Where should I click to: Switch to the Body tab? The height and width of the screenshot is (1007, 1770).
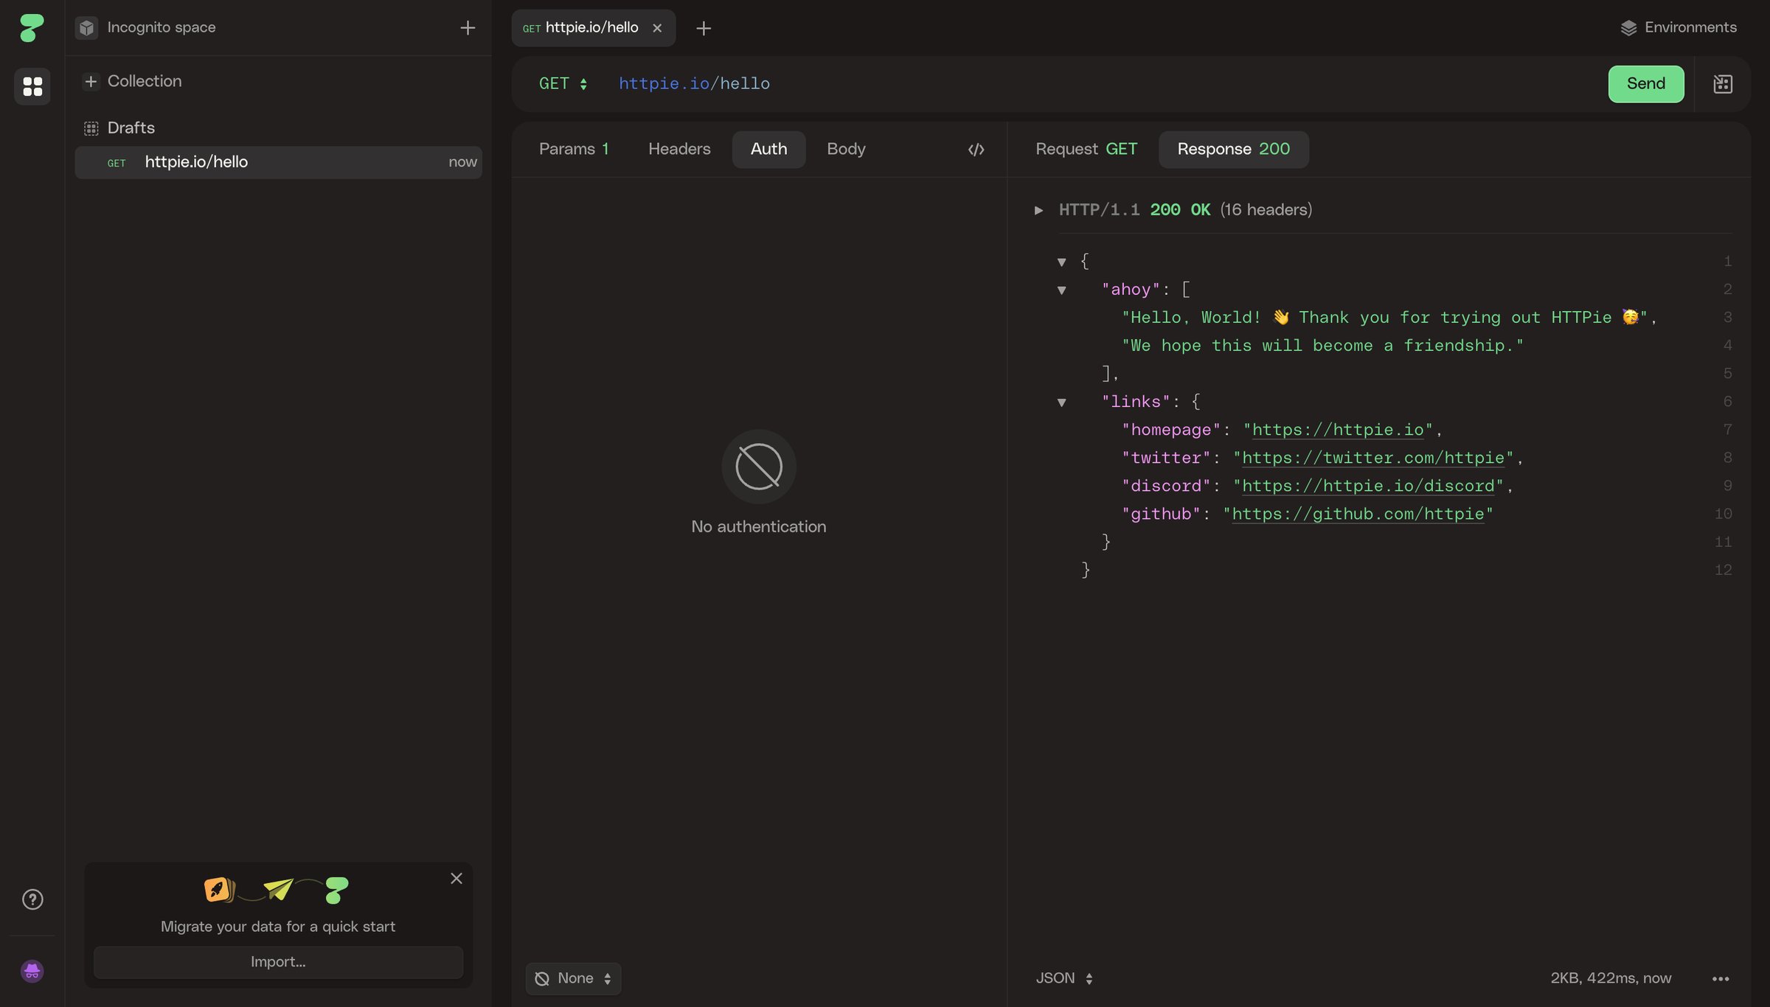[x=846, y=150]
